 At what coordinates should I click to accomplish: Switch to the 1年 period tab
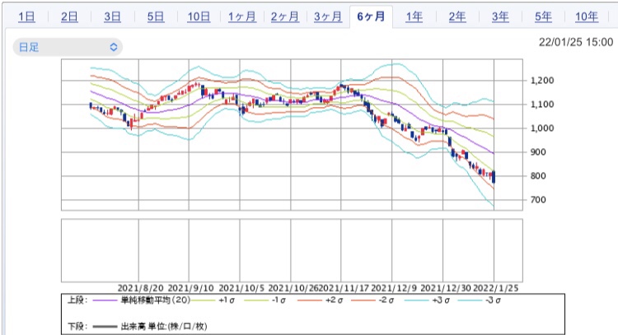414,16
